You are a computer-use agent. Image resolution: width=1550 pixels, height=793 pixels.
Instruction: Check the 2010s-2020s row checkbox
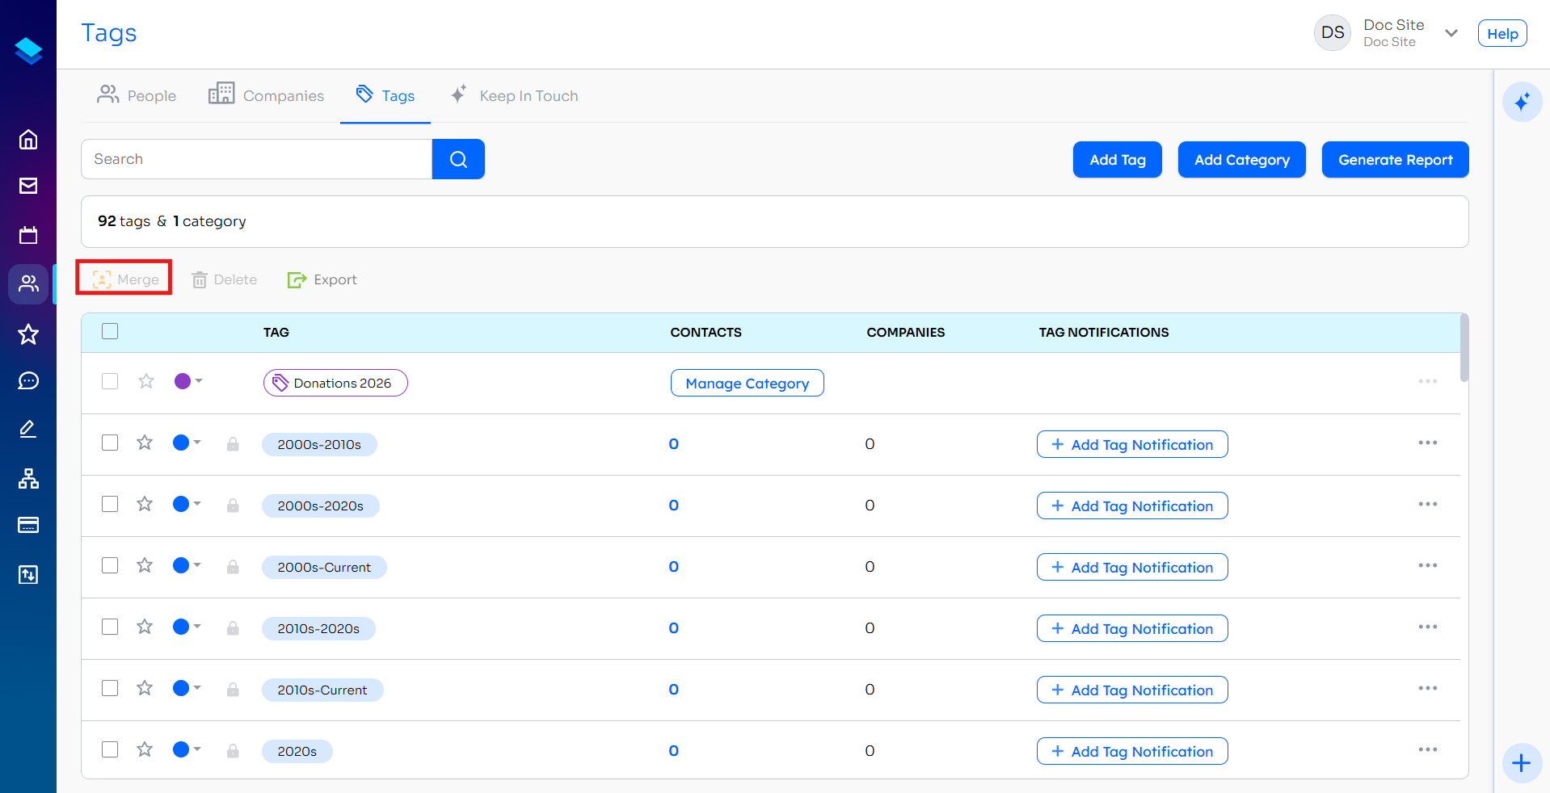pyautogui.click(x=110, y=627)
